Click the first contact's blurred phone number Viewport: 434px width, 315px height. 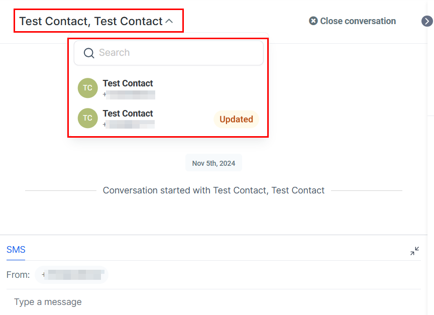pos(130,94)
